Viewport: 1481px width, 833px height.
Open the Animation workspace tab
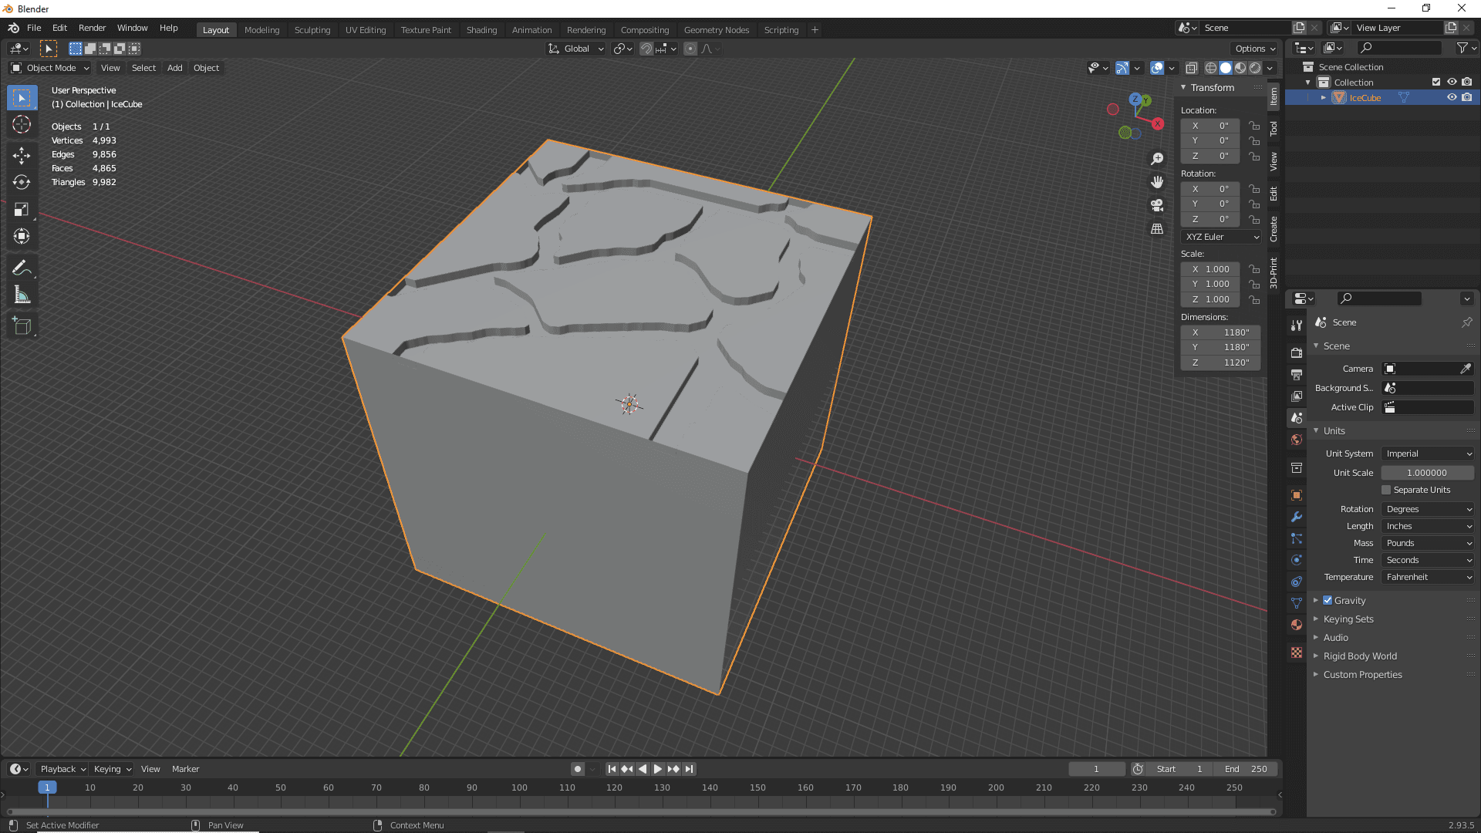(531, 29)
